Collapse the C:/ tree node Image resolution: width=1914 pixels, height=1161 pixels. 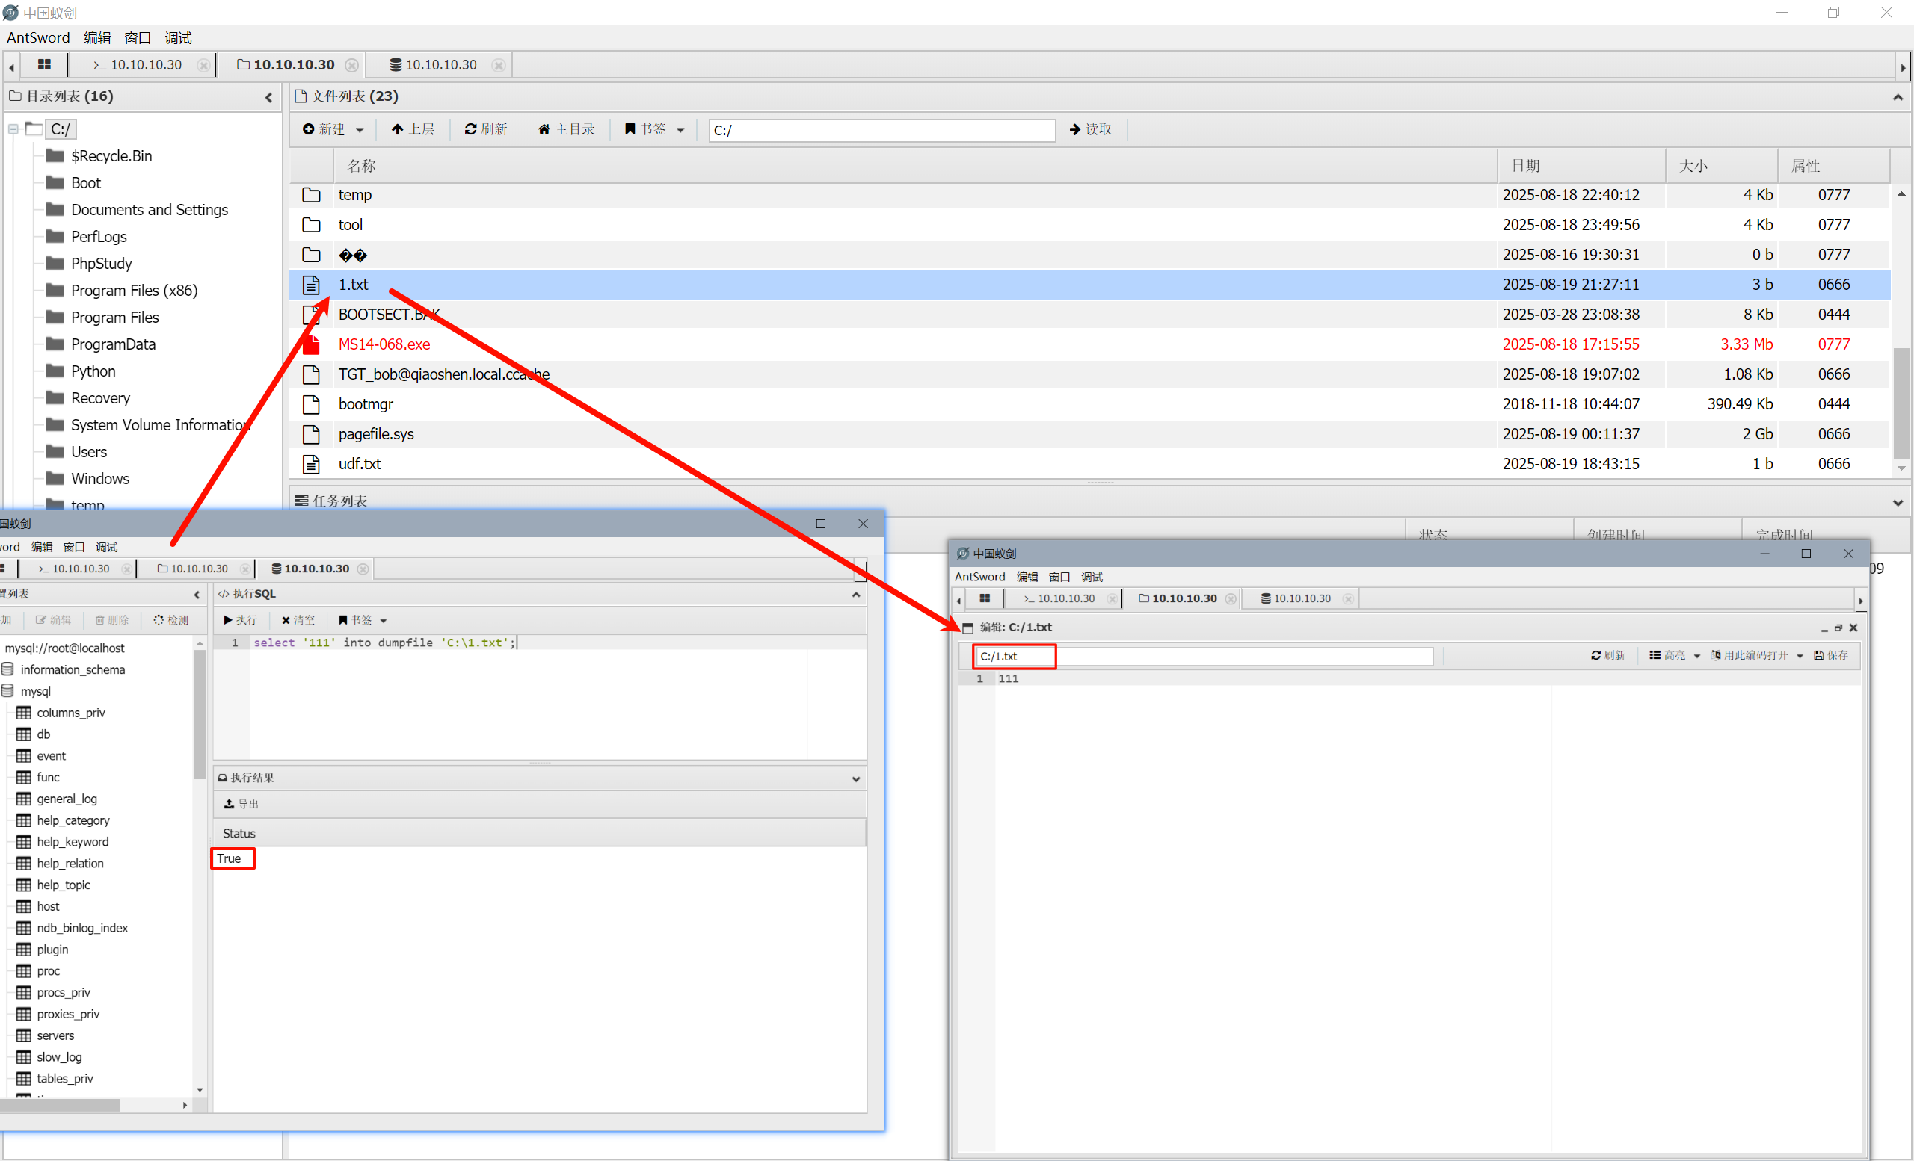(13, 129)
